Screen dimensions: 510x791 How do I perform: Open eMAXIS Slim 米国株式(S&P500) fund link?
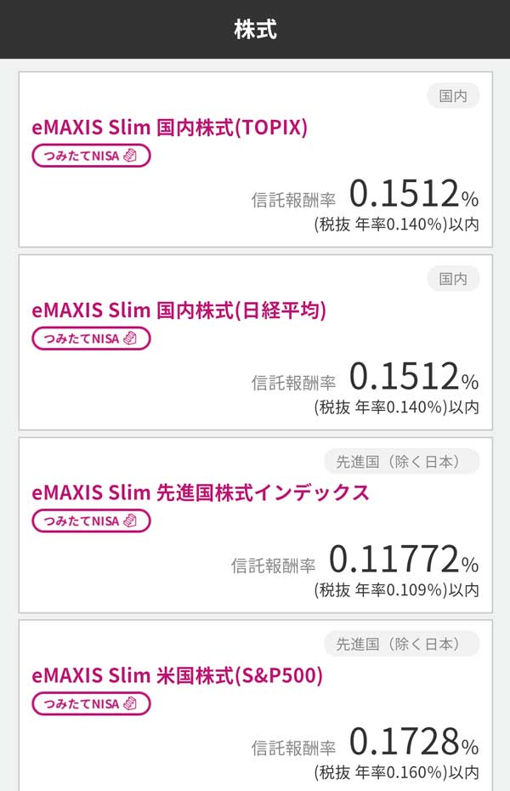[178, 676]
